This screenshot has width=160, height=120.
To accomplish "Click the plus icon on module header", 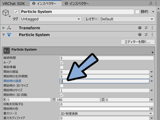I will click(153, 52).
